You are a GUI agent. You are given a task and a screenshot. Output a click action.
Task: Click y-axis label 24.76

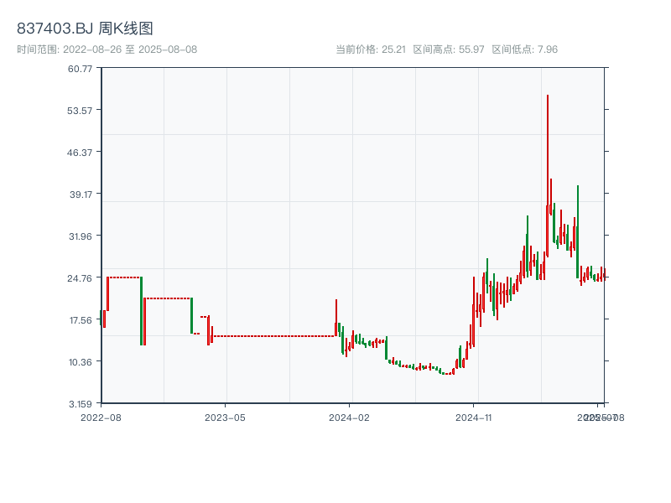coord(80,278)
